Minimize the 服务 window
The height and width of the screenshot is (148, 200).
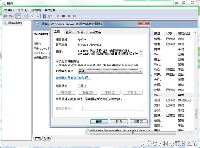click(177, 3)
